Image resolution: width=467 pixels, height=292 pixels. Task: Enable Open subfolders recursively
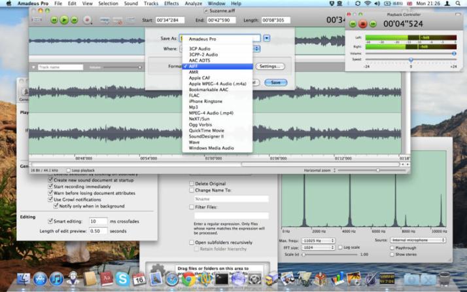[192, 242]
